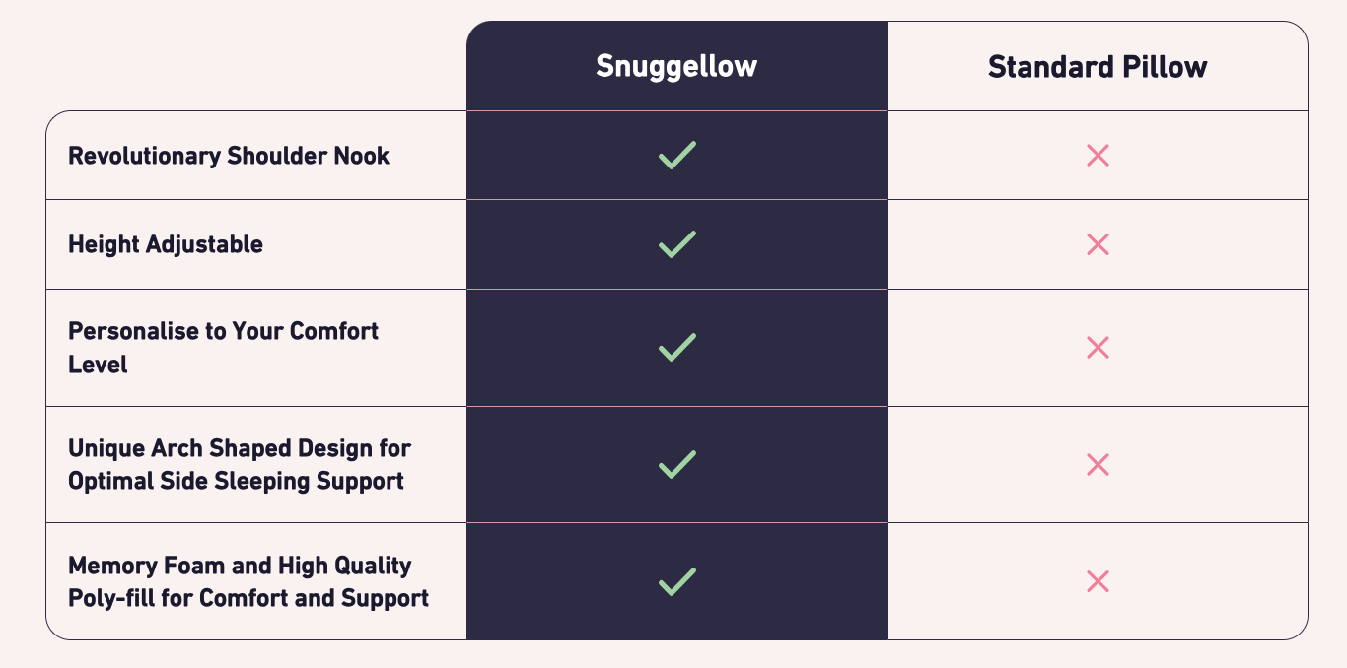
Task: Click Optimal Side Sleeping Support text line
Action: click(x=236, y=481)
